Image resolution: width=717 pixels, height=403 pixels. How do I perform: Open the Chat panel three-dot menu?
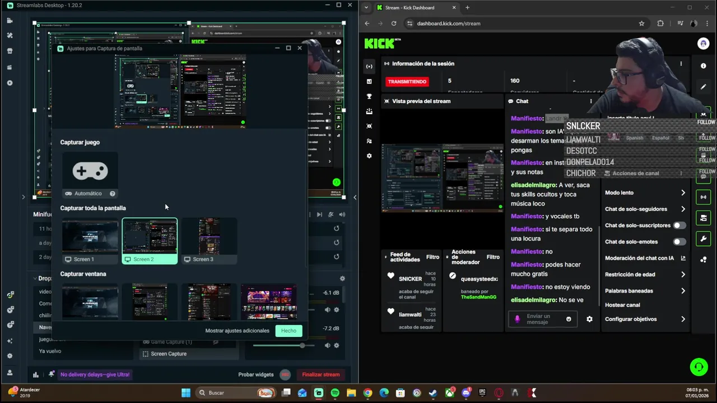(x=591, y=101)
